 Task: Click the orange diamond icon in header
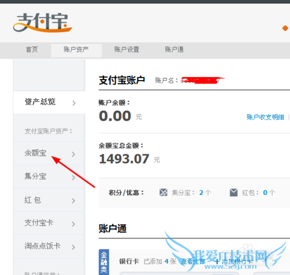click(x=285, y=28)
